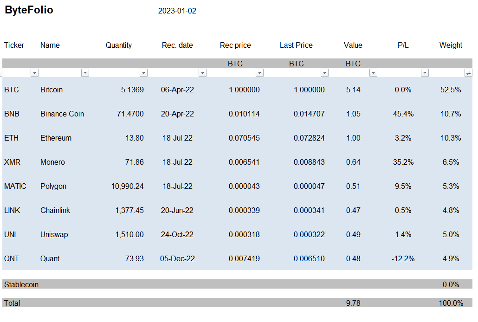Image resolution: width=478 pixels, height=322 pixels.
Task: Select the Bitcoin name cell
Action: click(52, 90)
